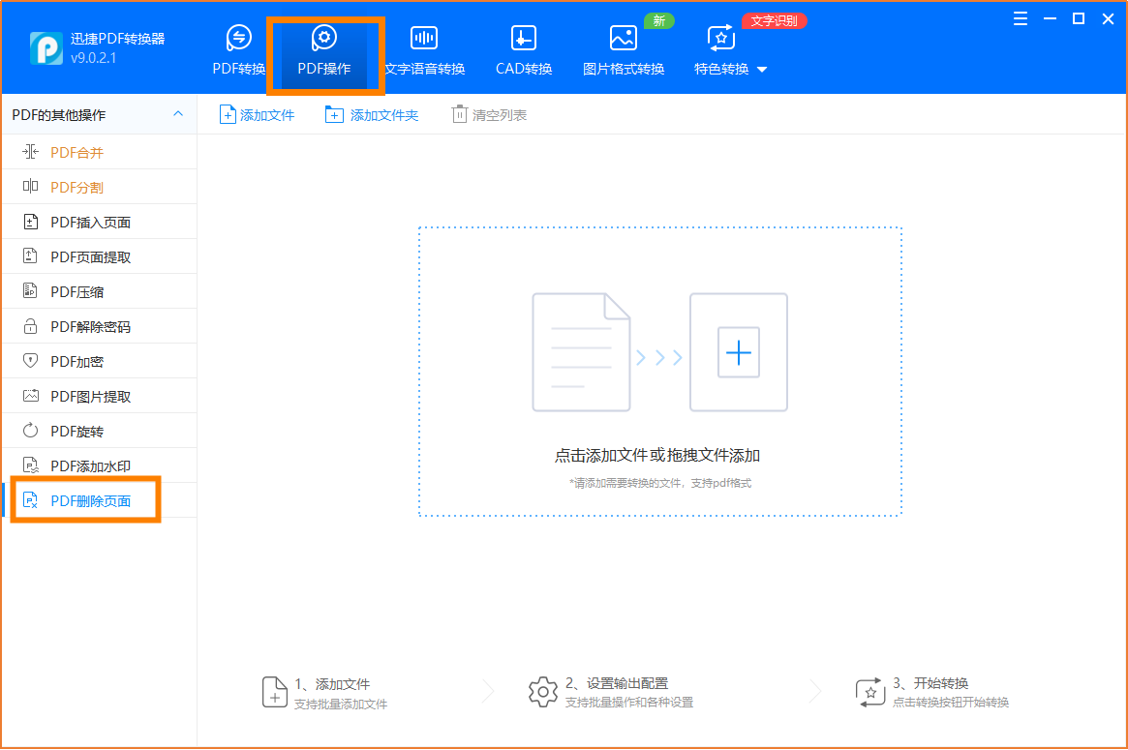This screenshot has width=1128, height=750.
Task: Click the 设置输出配置 gear icon
Action: [543, 692]
